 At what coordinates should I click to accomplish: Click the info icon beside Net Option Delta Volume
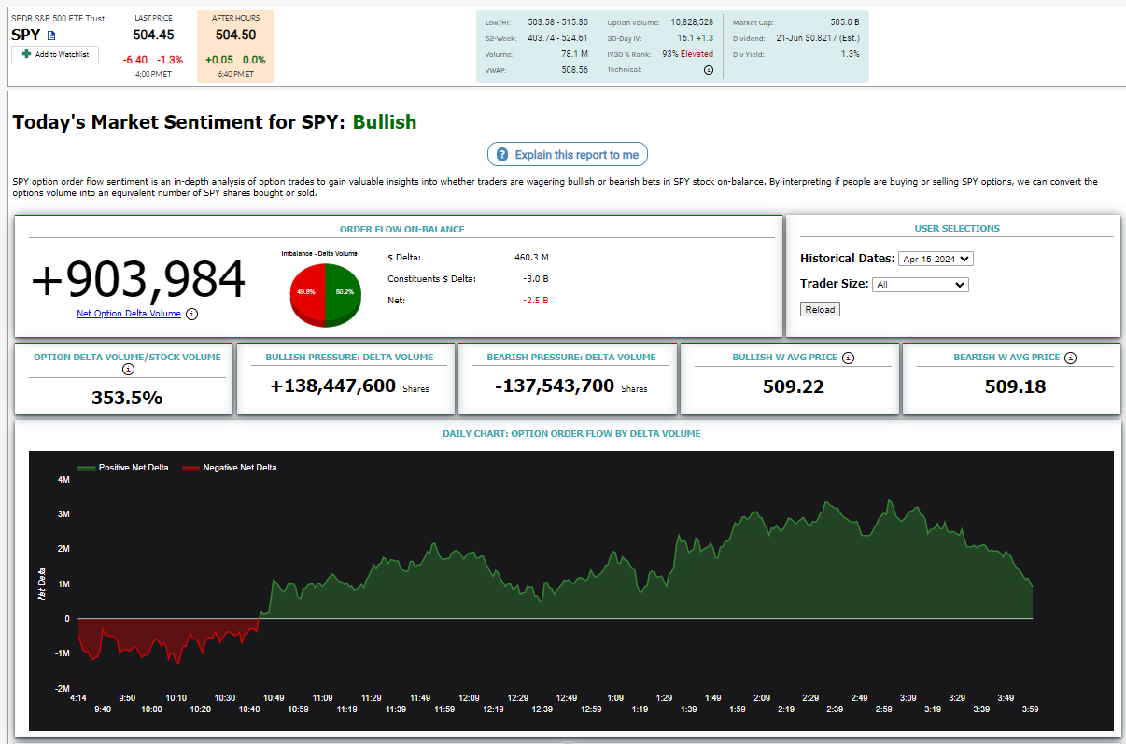pyautogui.click(x=191, y=315)
